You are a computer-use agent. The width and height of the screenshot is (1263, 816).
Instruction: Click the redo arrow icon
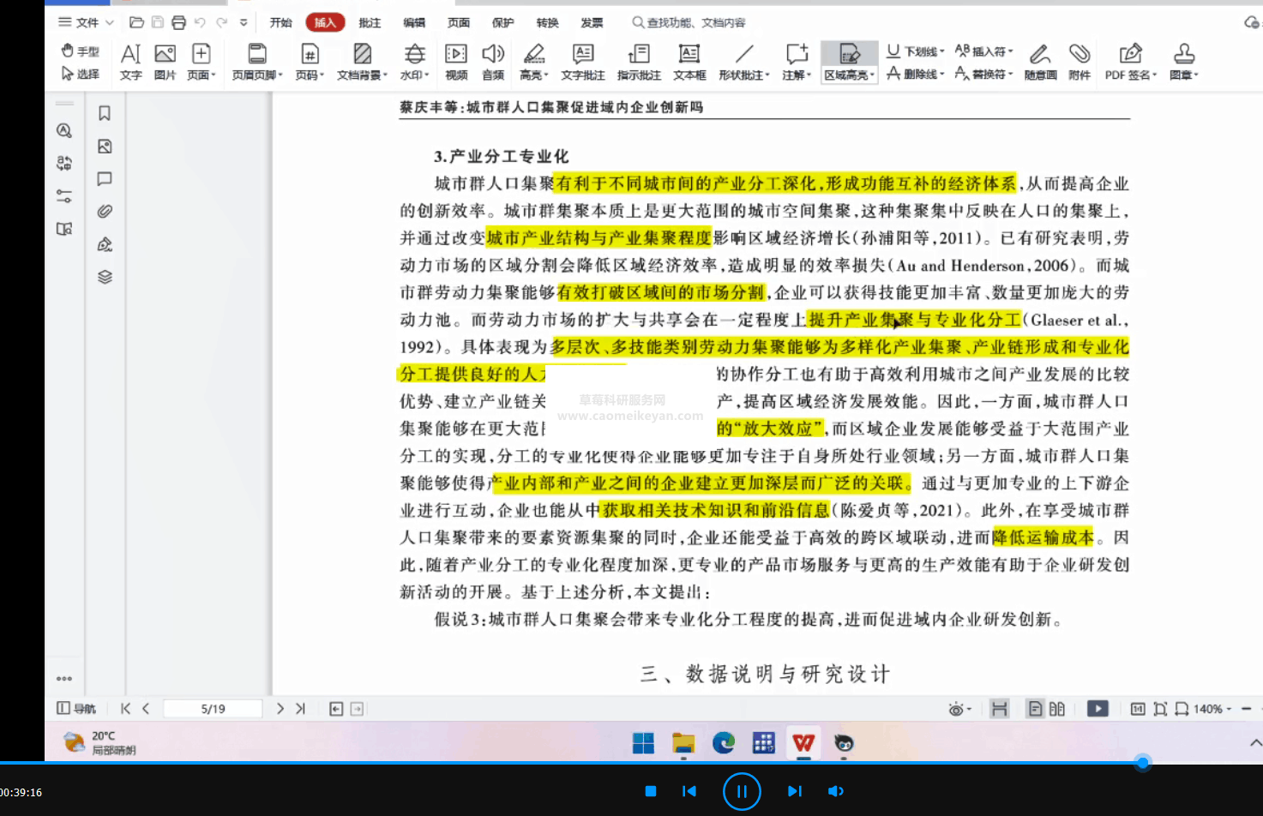click(x=221, y=22)
